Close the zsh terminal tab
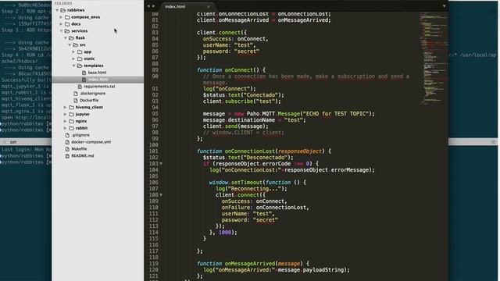This screenshot has width=500, height=281. coord(5,142)
